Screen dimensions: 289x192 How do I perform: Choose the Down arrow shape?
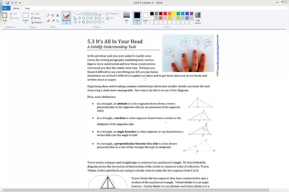(x=76, y=22)
